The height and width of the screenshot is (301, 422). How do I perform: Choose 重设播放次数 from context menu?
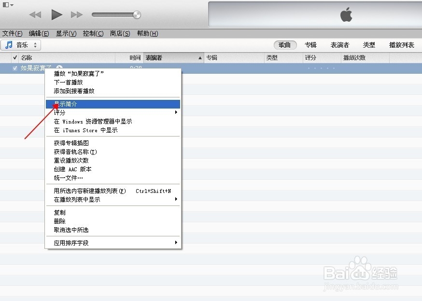[113, 161]
